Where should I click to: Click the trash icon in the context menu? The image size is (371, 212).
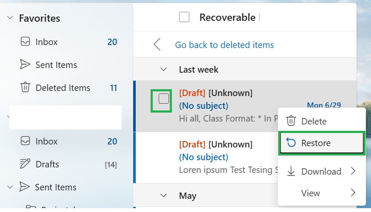pyautogui.click(x=291, y=121)
